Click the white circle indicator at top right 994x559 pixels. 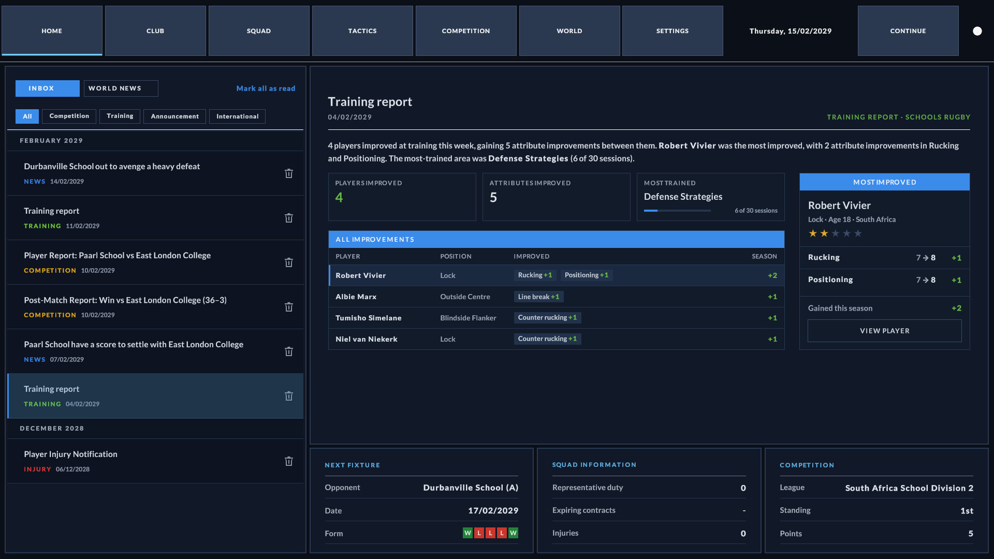click(x=977, y=31)
